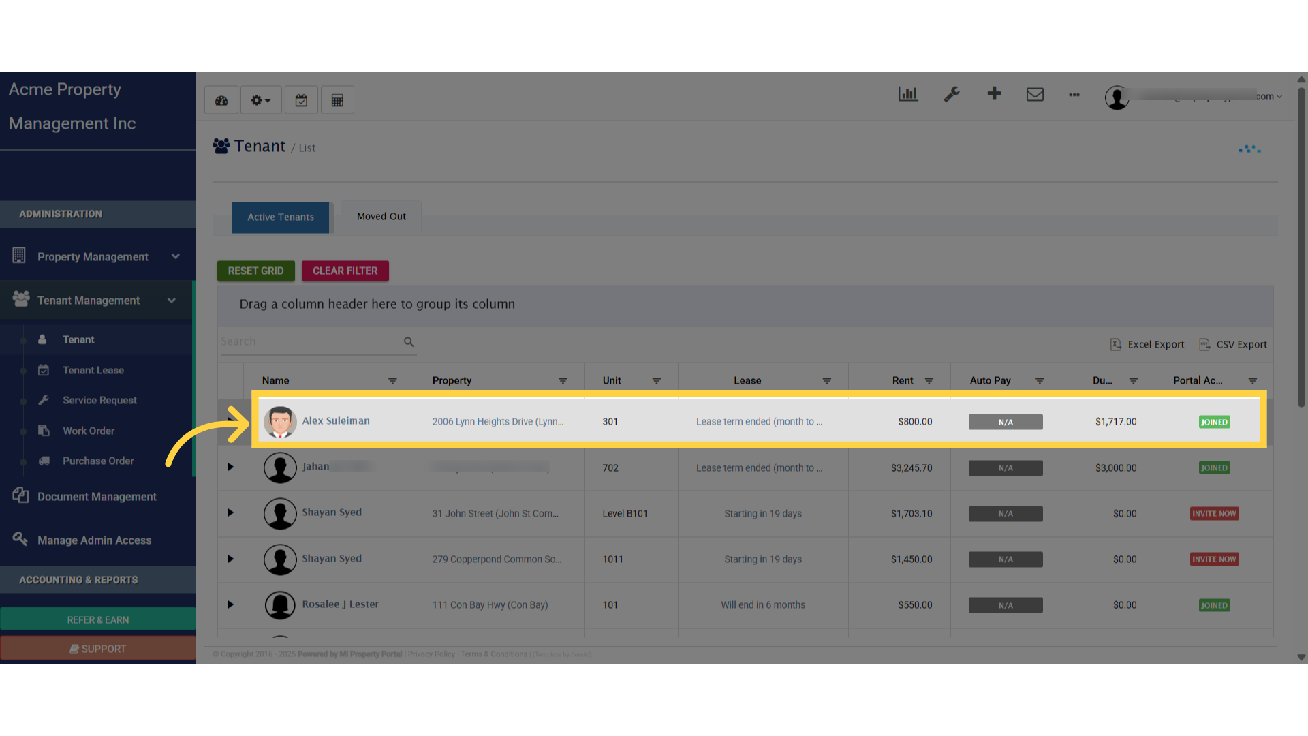The image size is (1308, 736).
Task: Click the plus add-new icon
Action: [x=994, y=93]
